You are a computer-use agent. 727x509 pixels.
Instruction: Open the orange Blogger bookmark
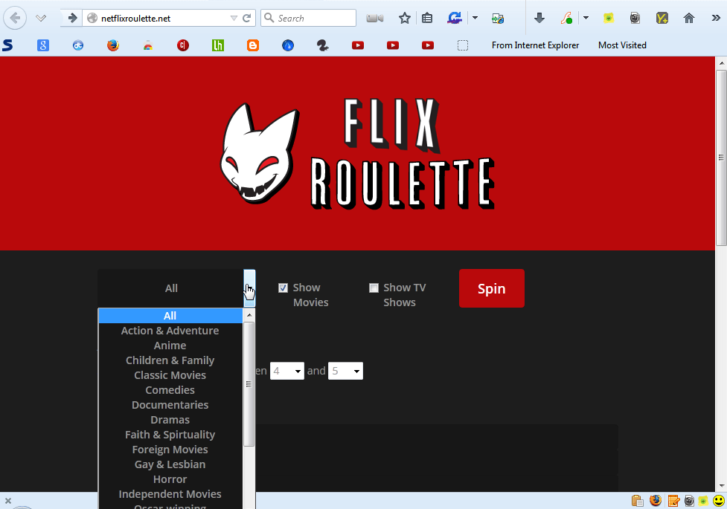tap(253, 45)
